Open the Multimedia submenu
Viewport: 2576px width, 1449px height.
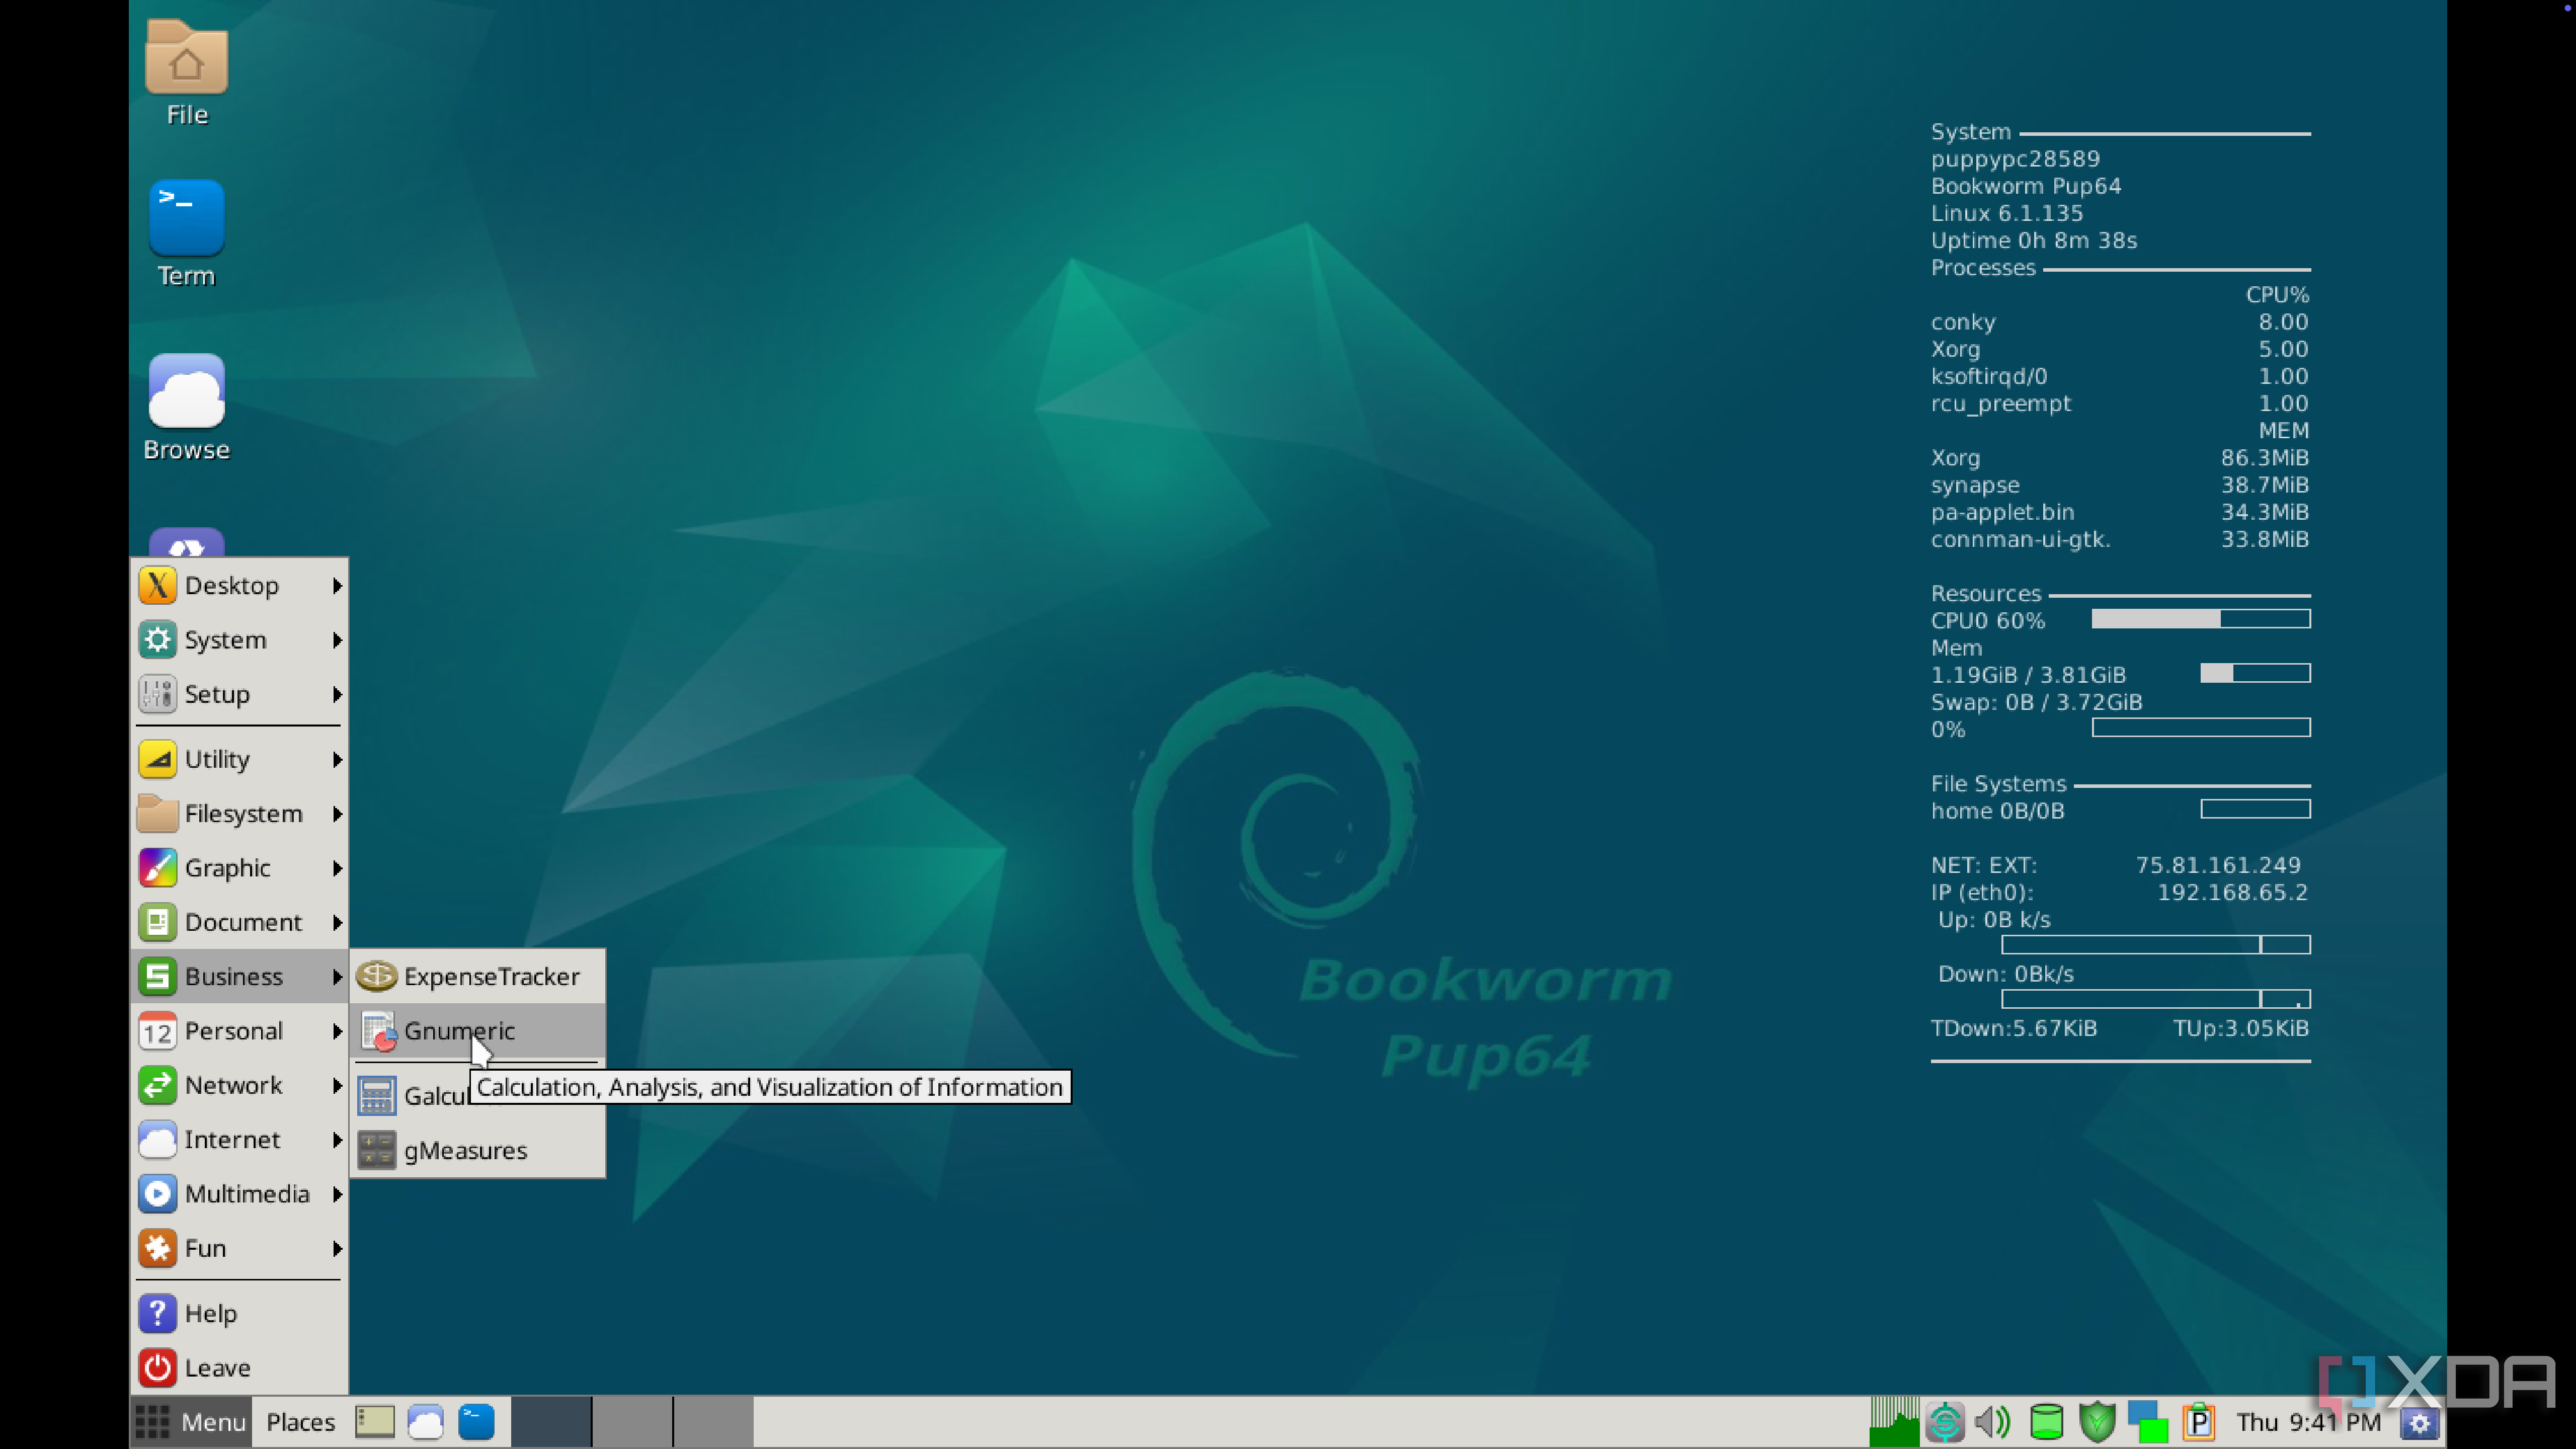(x=240, y=1193)
